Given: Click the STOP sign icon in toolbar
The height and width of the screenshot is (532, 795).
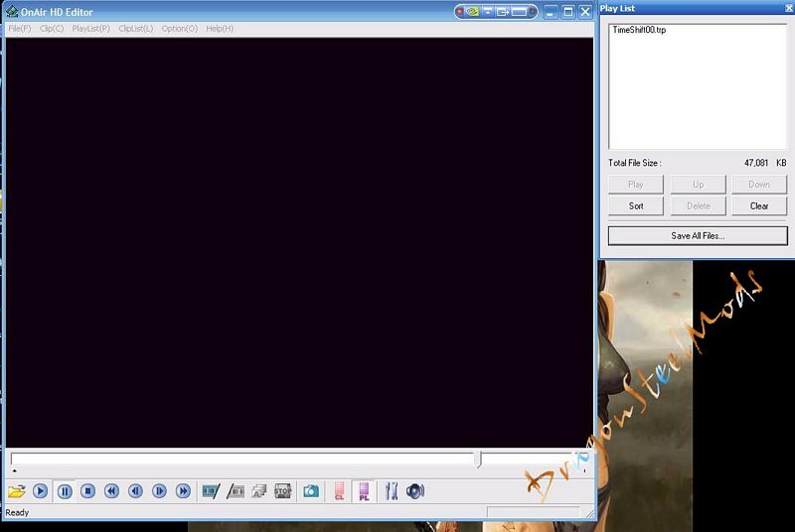Looking at the screenshot, I should 283,491.
